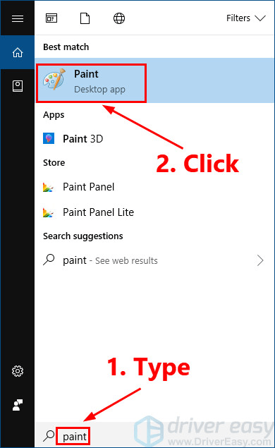This screenshot has width=275, height=448.
Task: Select Paint Panel Lite store result
Action: [x=154, y=212]
